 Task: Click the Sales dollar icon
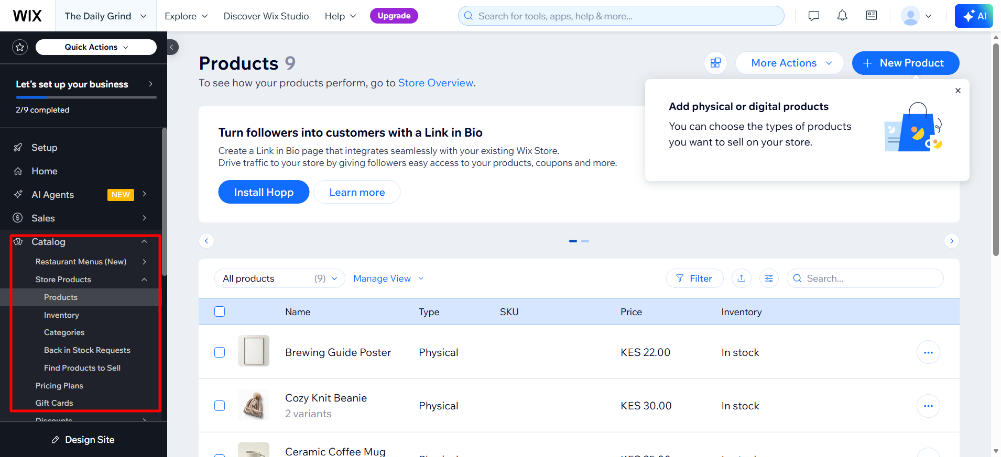[x=18, y=218]
